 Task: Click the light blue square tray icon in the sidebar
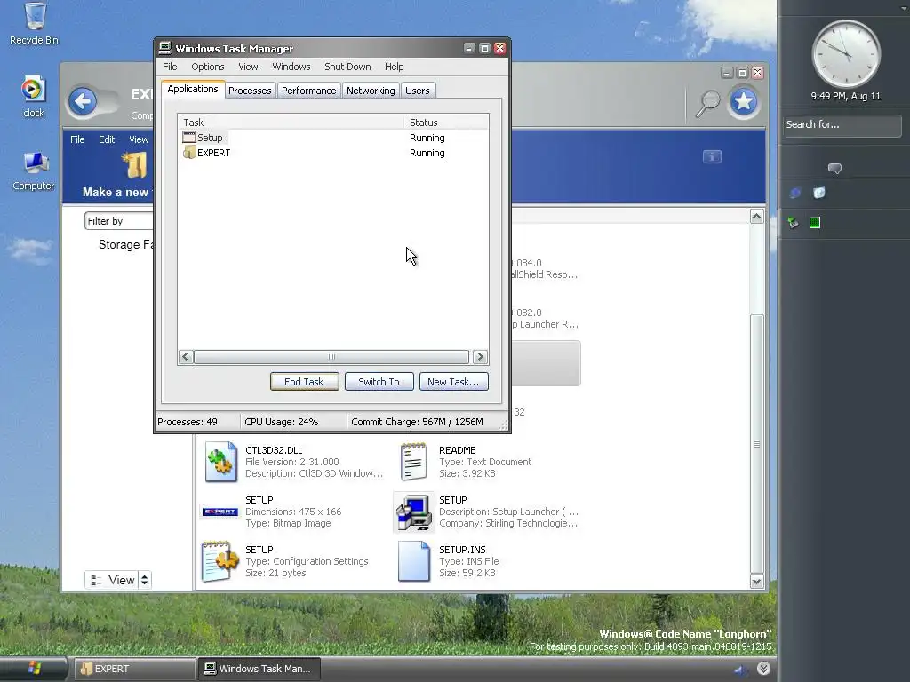[x=818, y=193]
